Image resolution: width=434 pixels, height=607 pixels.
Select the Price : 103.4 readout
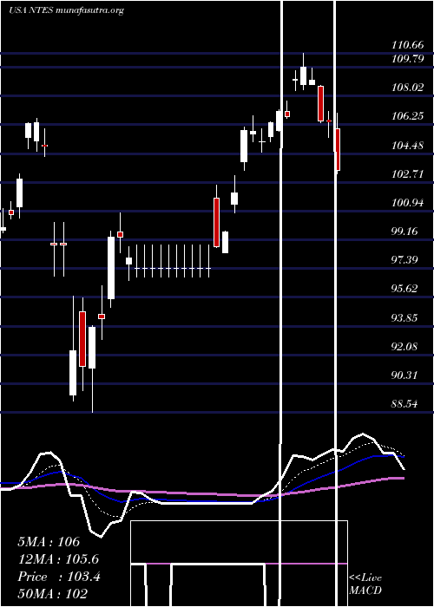59,577
